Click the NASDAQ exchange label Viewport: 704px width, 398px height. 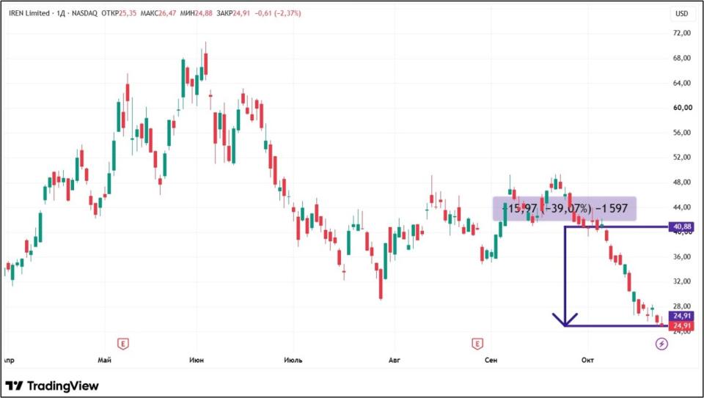tap(83, 13)
